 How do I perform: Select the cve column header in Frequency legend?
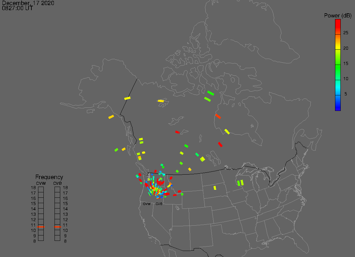(57, 183)
